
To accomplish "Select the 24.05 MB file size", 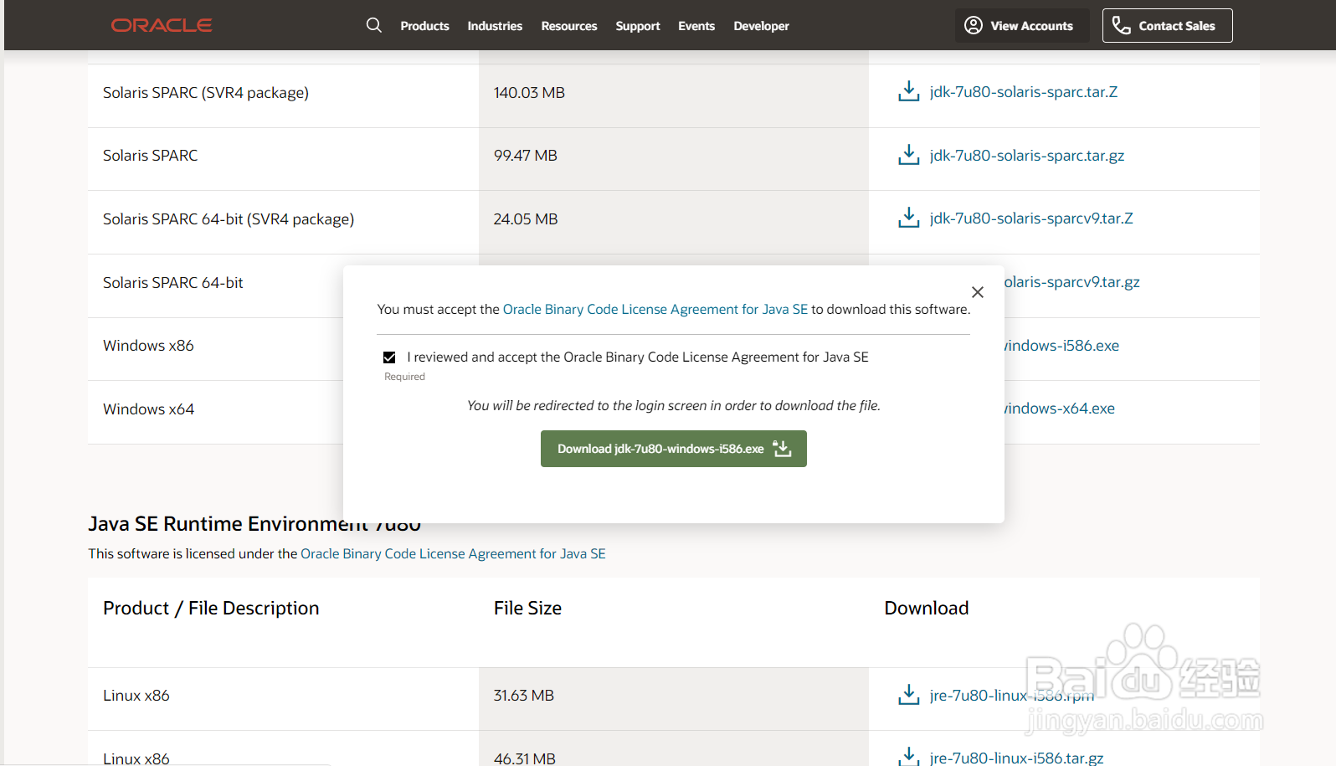I will click(526, 219).
